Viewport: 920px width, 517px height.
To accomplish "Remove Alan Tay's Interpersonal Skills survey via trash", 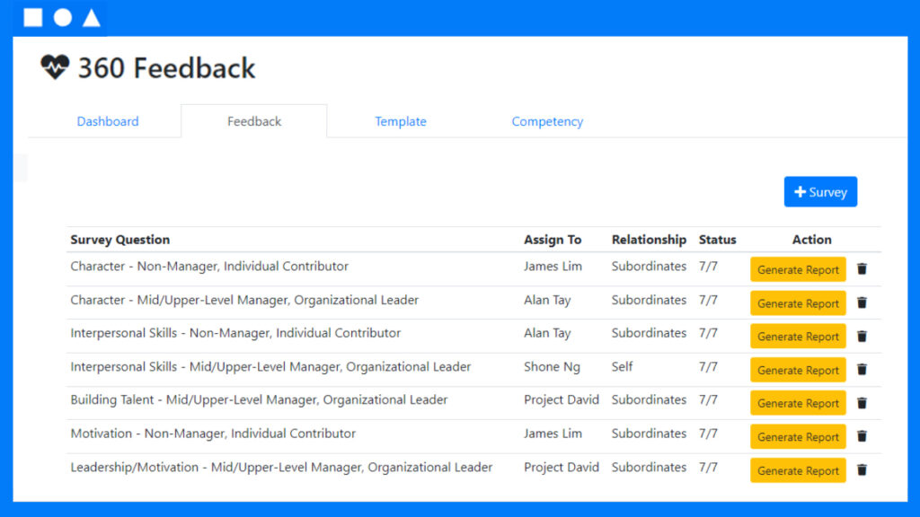I will pos(862,337).
